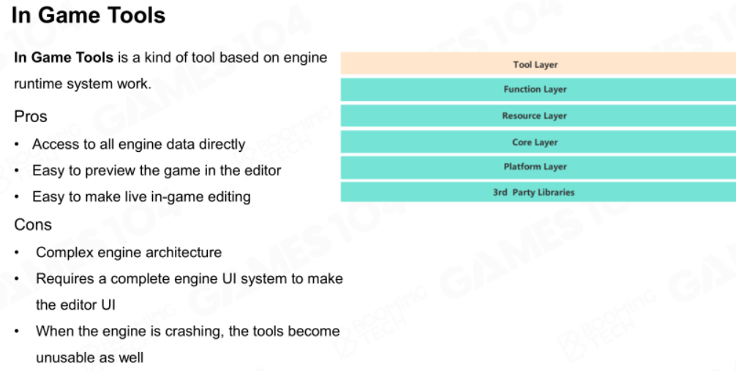Viewport: 736px width, 371px height.
Task: Select Requires a complete engine UI system line
Action: 189,279
